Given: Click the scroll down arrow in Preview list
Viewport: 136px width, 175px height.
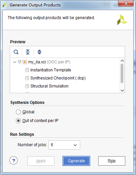Looking at the screenshot, I should pyautogui.click(x=122, y=91).
